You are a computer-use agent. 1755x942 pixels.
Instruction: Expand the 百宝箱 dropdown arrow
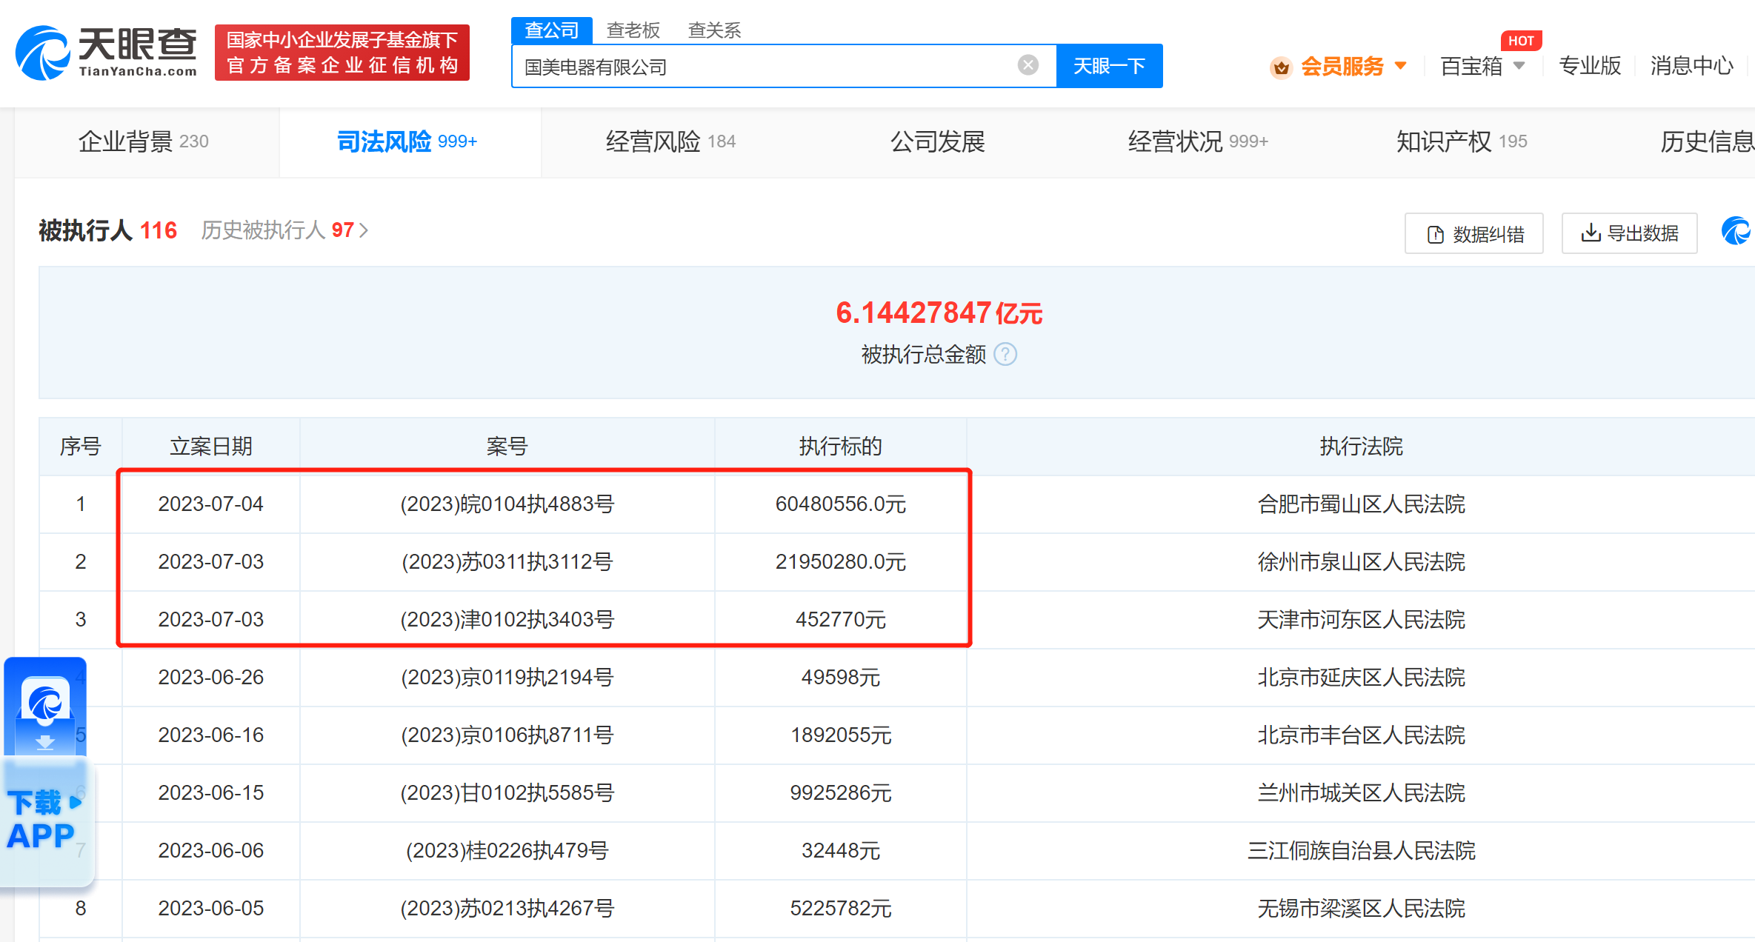pos(1519,65)
